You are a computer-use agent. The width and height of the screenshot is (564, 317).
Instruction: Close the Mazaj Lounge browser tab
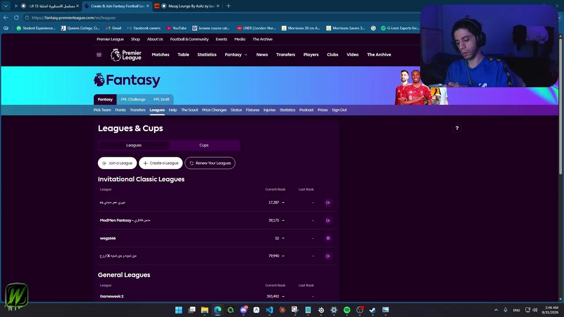tap(218, 6)
